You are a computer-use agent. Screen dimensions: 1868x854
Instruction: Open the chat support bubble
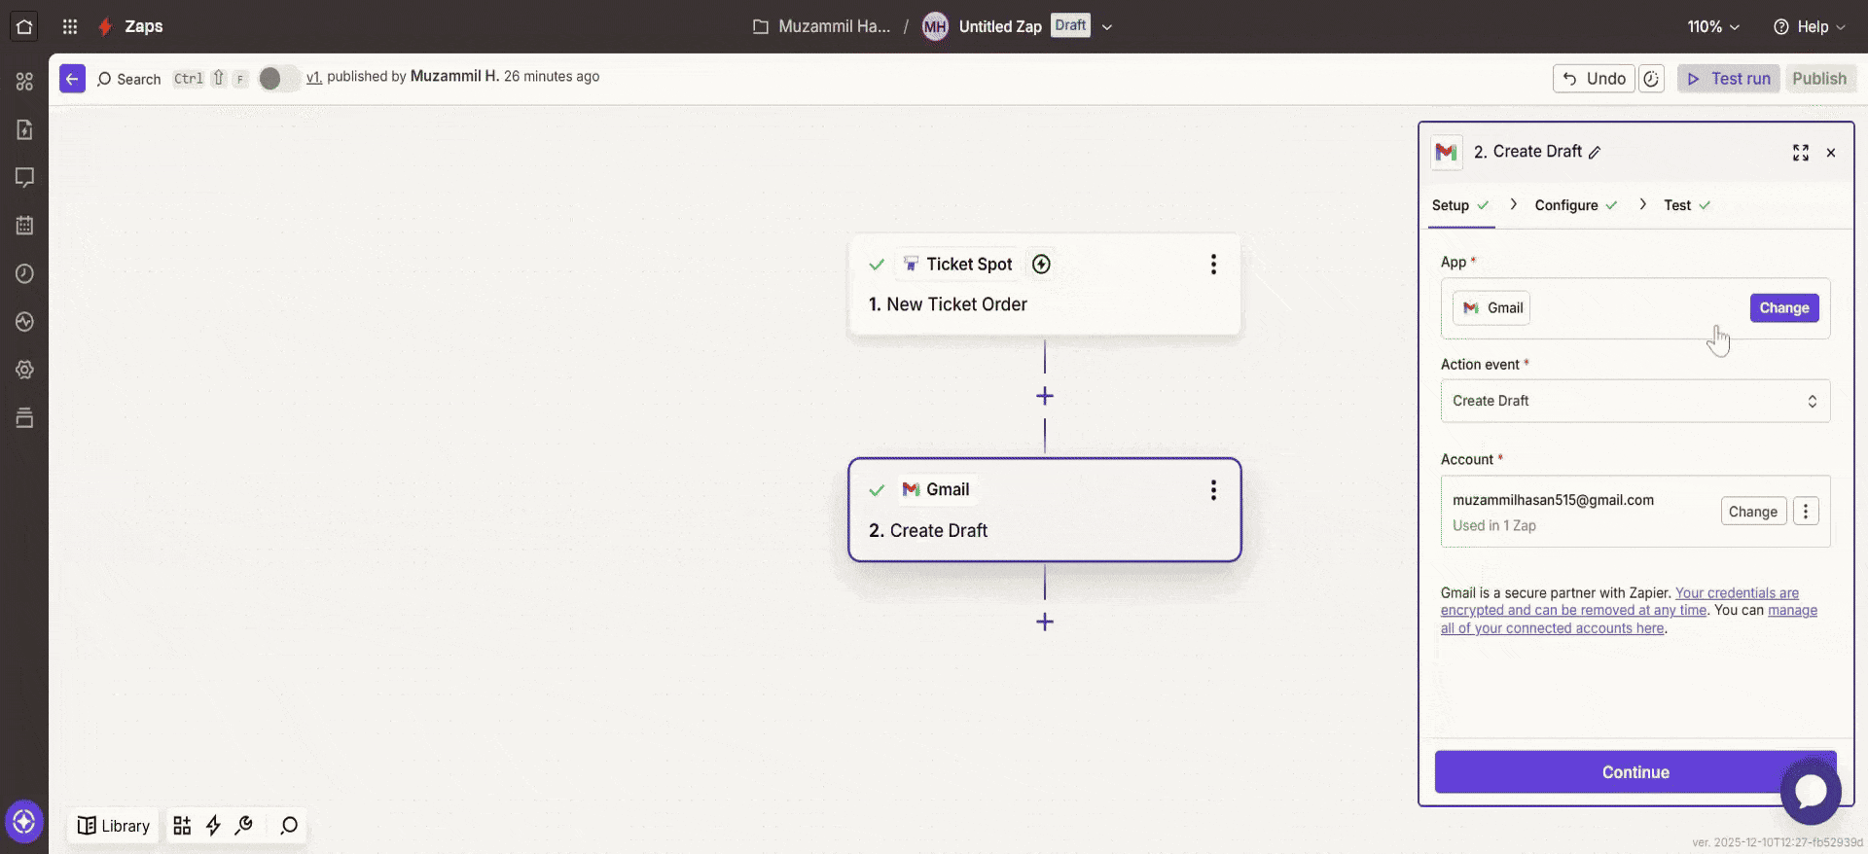coord(1811,792)
